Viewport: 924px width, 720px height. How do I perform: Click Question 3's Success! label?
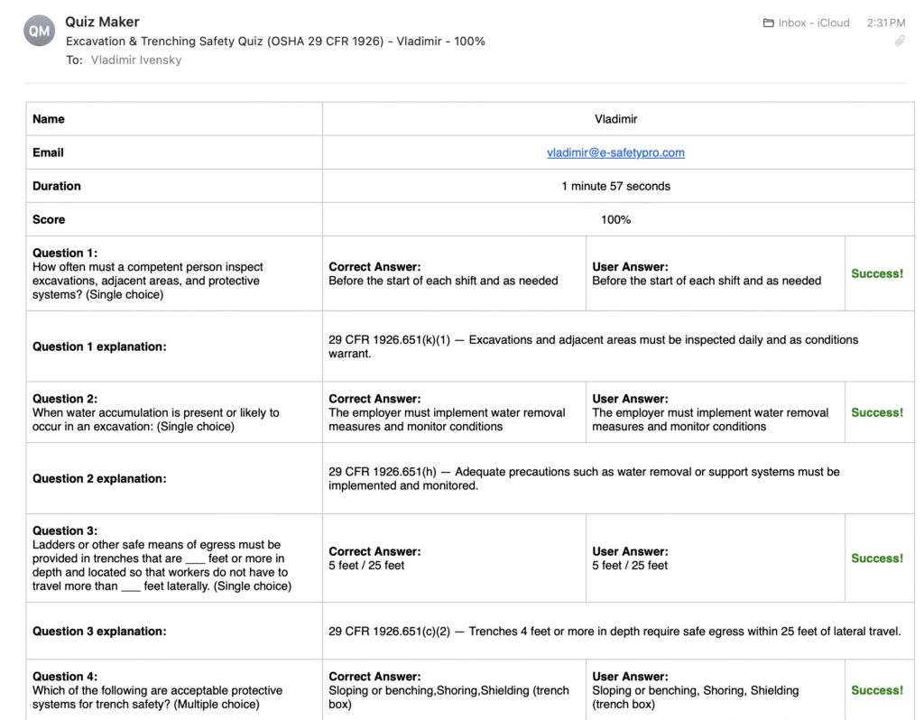point(877,558)
